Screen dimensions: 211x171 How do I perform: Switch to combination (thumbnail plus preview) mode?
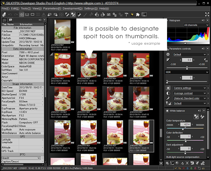[27, 14]
